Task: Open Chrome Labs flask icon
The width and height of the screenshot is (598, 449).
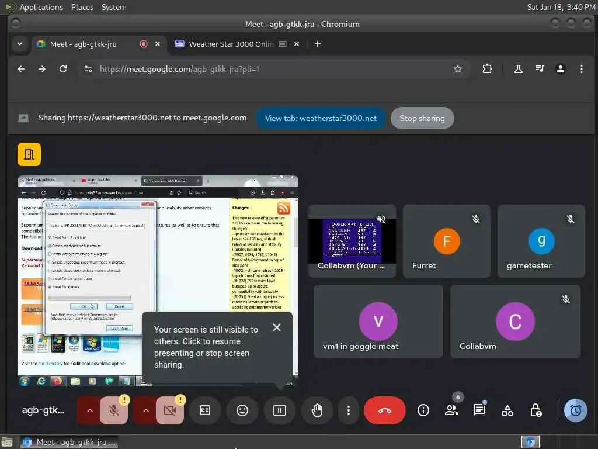Action: click(519, 69)
